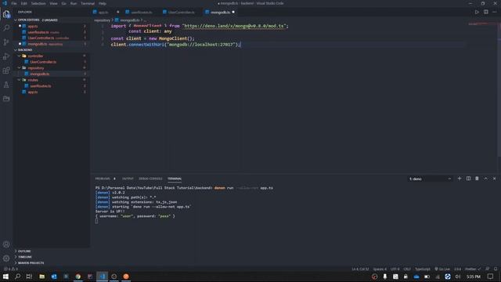Open the Windows Start menu
501x282 pixels.
(x=5, y=277)
